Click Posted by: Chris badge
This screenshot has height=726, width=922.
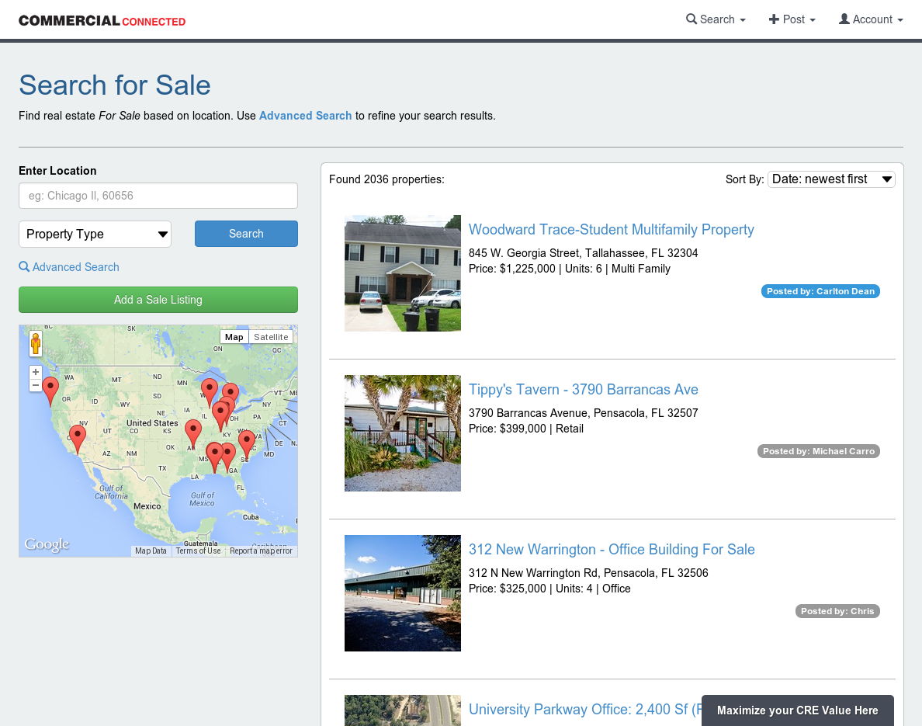pos(837,611)
